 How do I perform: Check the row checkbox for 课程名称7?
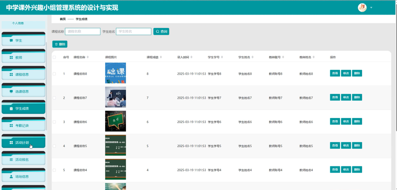pos(54,98)
